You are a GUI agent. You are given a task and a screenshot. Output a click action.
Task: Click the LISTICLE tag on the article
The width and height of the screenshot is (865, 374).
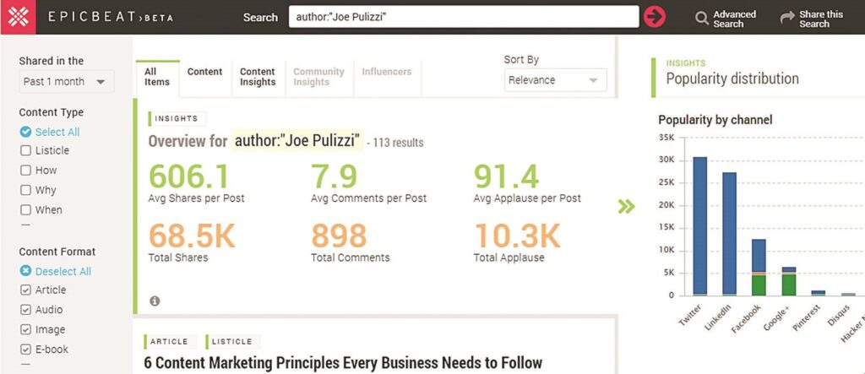[231, 341]
